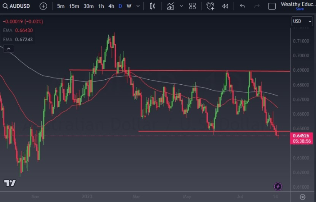Choose the W weekly timeframe
This screenshot has height=202, width=316.
coord(129,6)
